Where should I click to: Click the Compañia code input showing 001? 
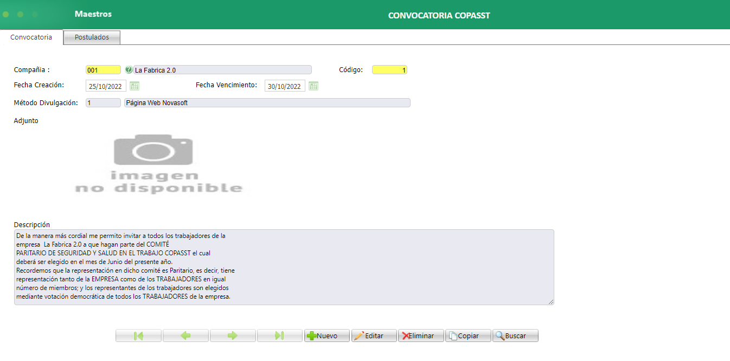pos(103,69)
